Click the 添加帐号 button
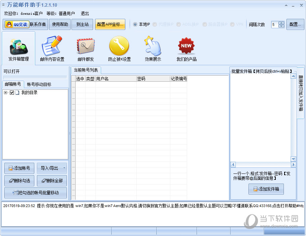 point(19,168)
